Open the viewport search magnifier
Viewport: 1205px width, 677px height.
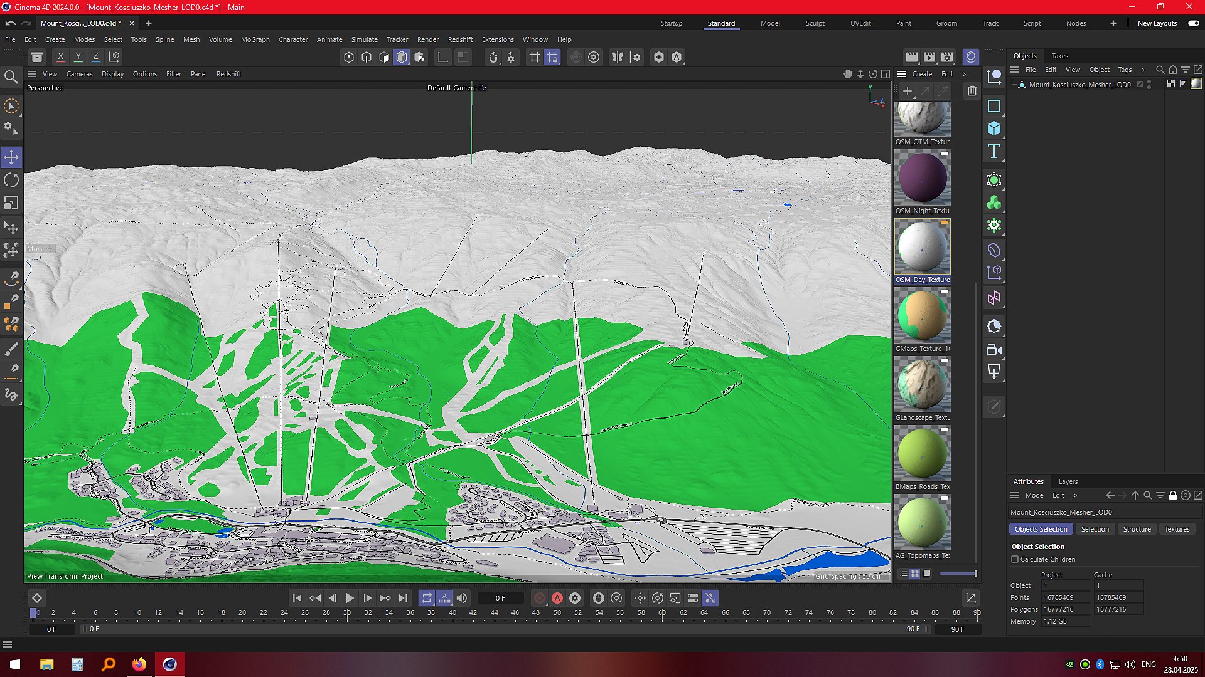pos(11,77)
